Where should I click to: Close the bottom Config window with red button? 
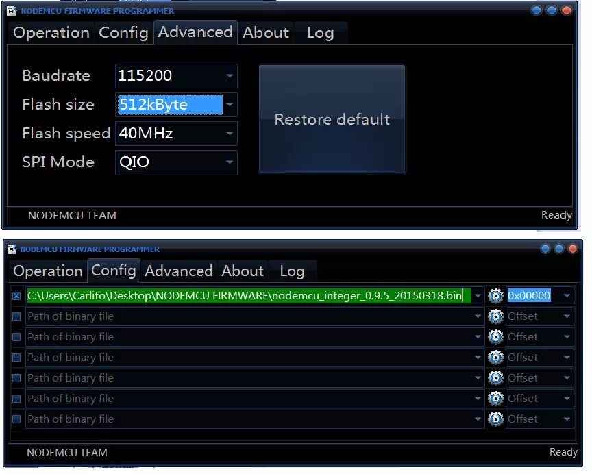pos(573,249)
